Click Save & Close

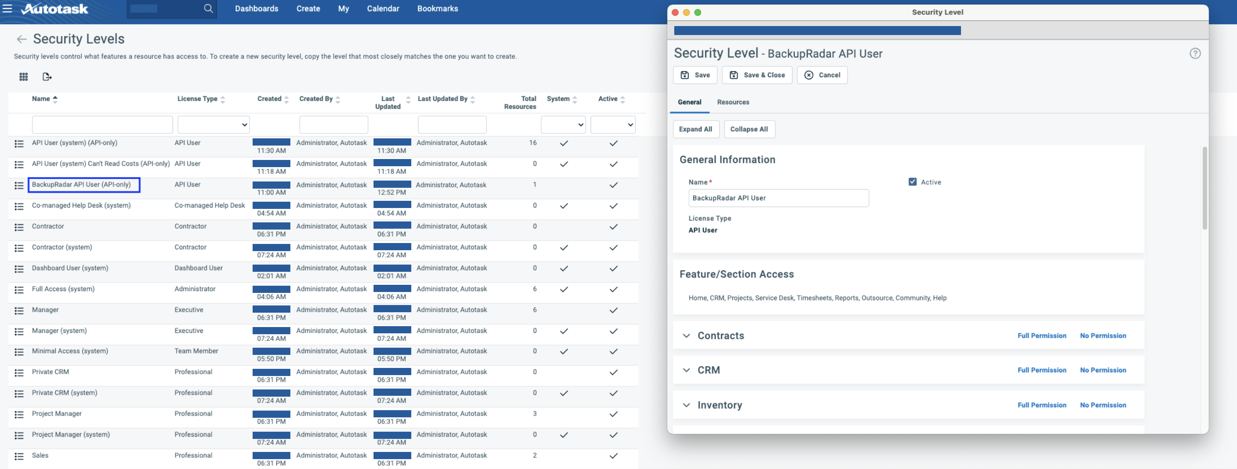(x=757, y=75)
